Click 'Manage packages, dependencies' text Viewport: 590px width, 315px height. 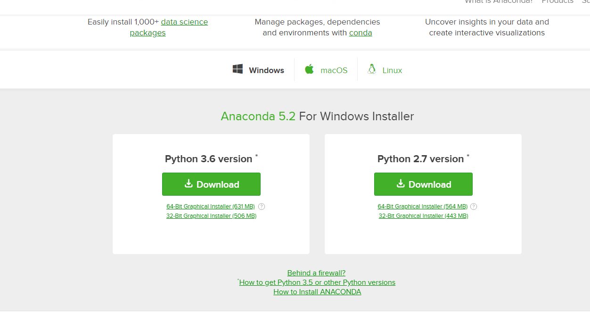click(x=317, y=22)
